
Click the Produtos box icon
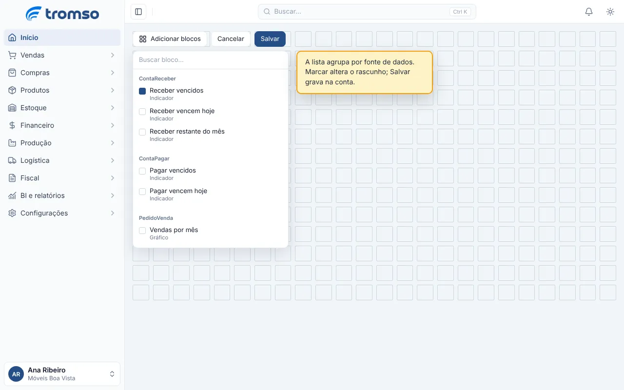[x=12, y=90]
